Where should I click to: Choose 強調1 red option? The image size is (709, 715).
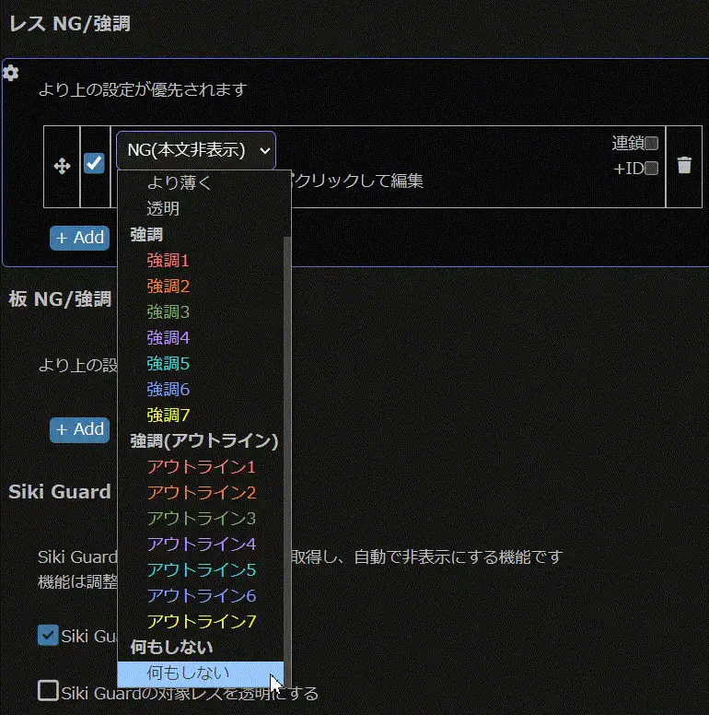click(x=201, y=261)
